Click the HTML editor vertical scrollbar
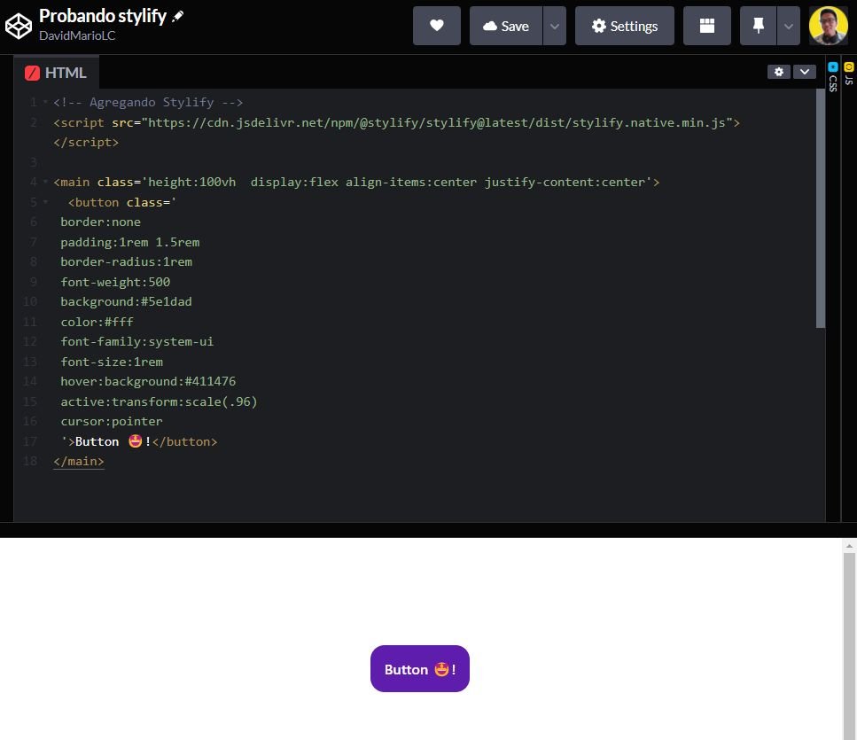 pos(820,208)
